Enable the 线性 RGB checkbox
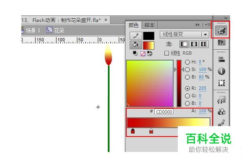The width and height of the screenshot is (251, 167). point(166,53)
